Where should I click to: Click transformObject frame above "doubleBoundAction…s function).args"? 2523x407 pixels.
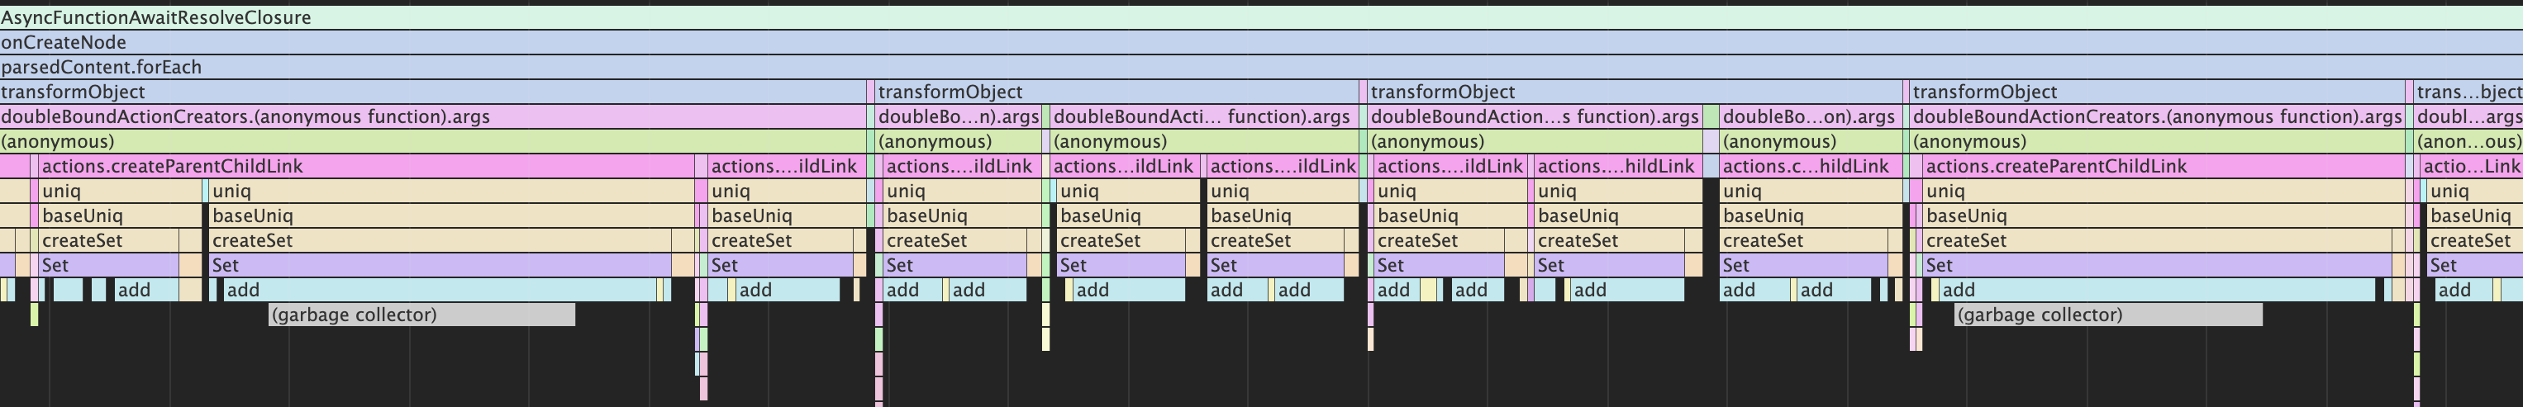[x=1635, y=92]
